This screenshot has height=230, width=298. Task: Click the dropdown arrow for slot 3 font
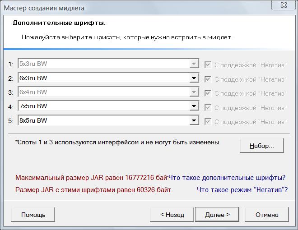pos(194,92)
